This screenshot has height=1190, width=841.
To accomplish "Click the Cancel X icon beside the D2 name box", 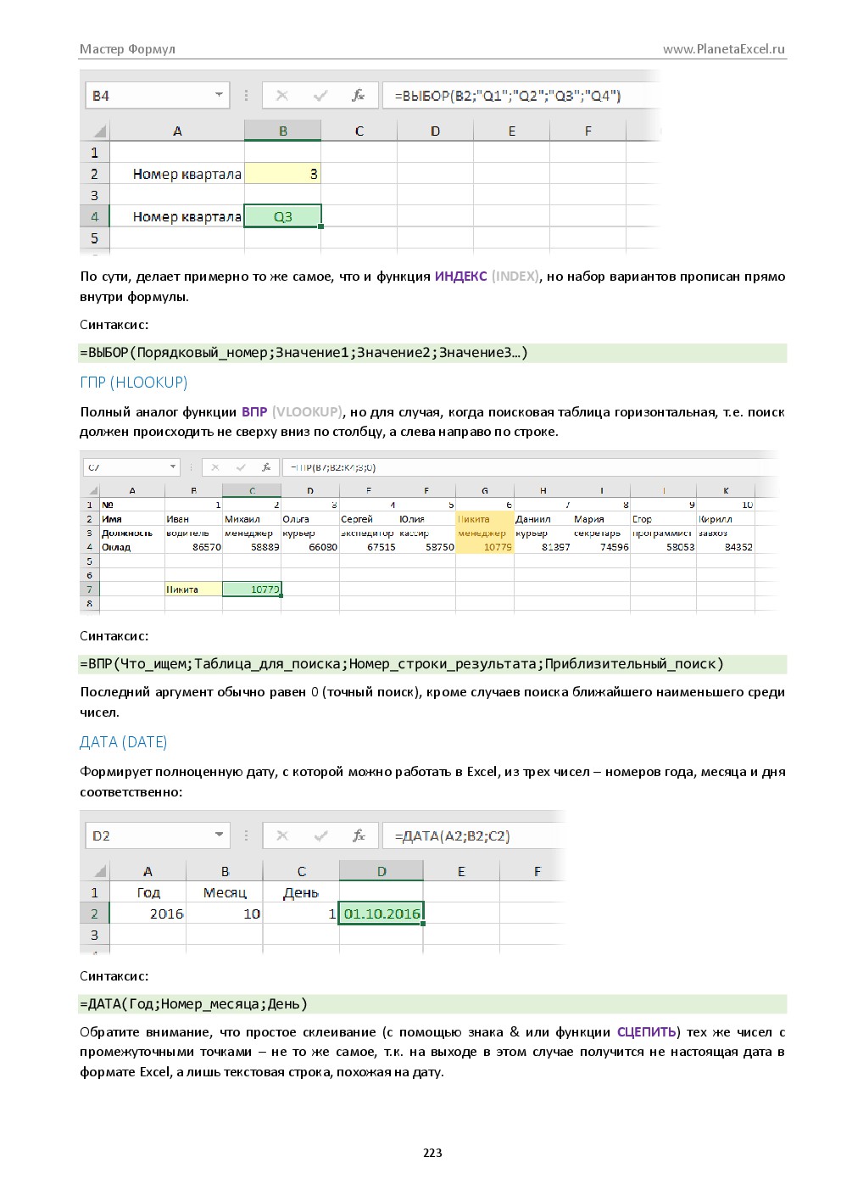I will (x=282, y=835).
